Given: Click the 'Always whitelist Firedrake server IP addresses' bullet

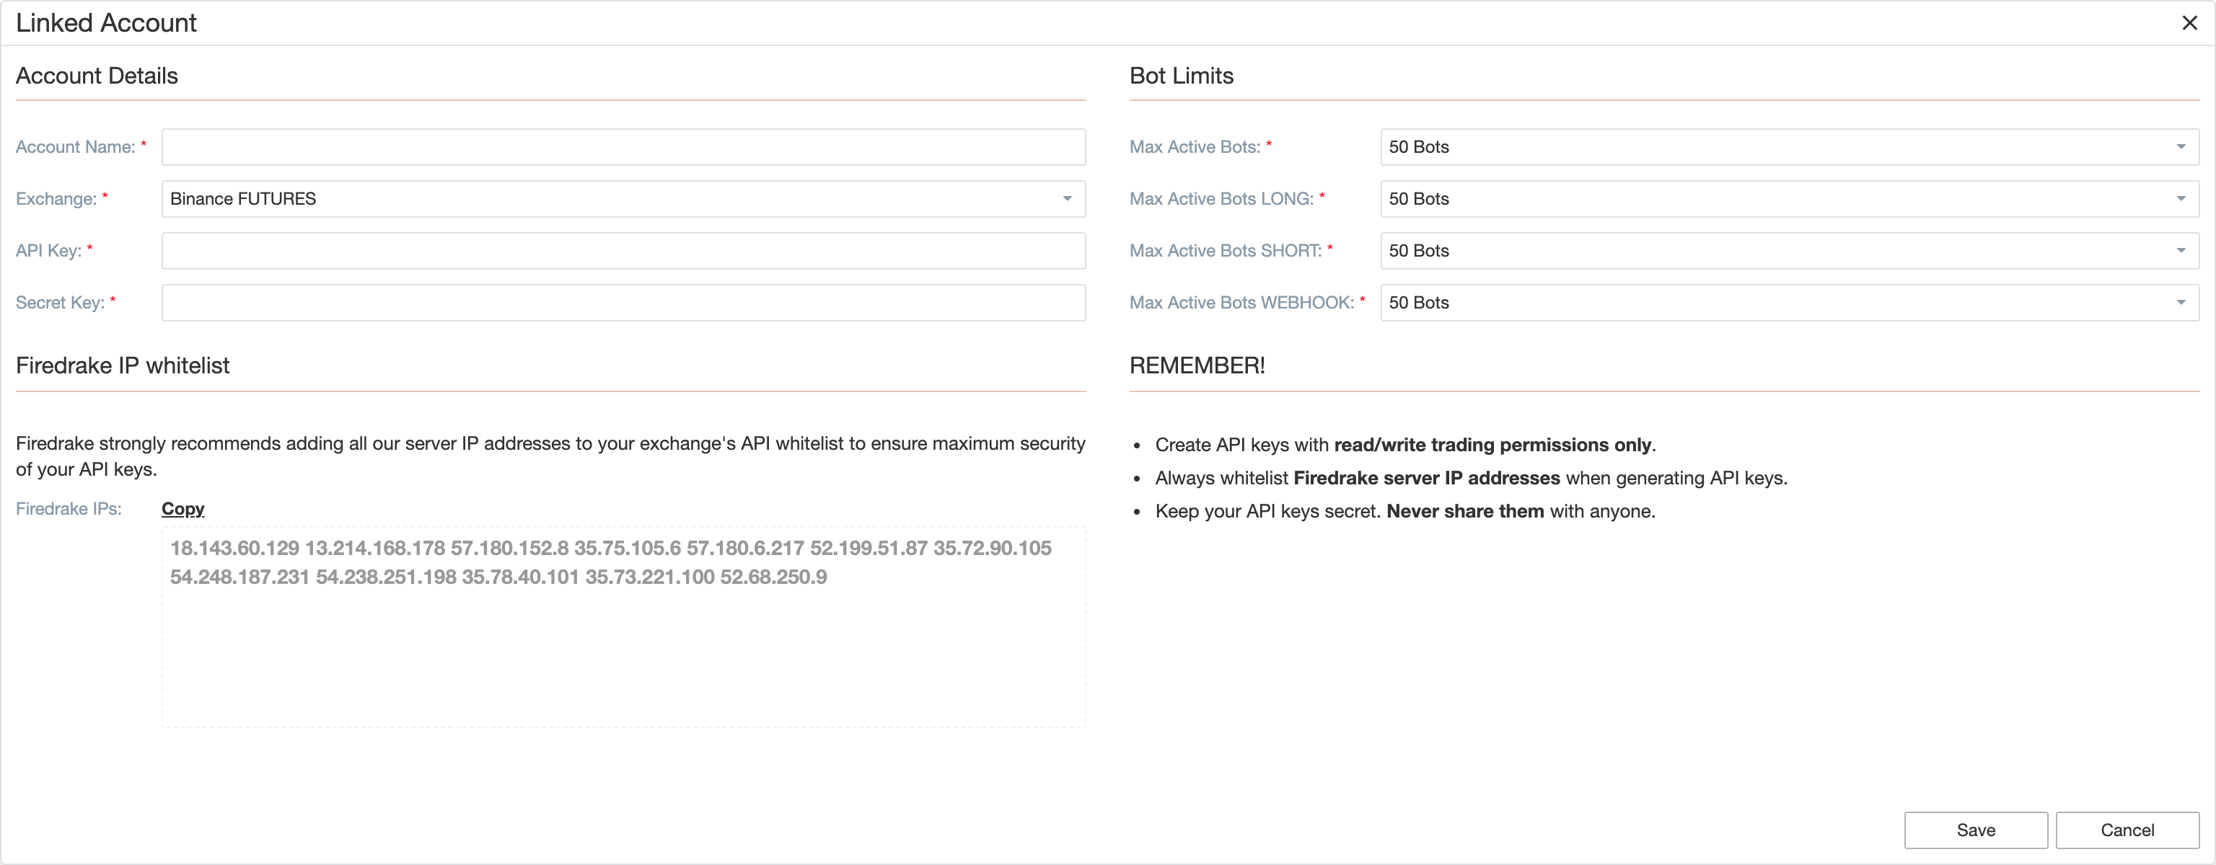Looking at the screenshot, I should point(1471,478).
